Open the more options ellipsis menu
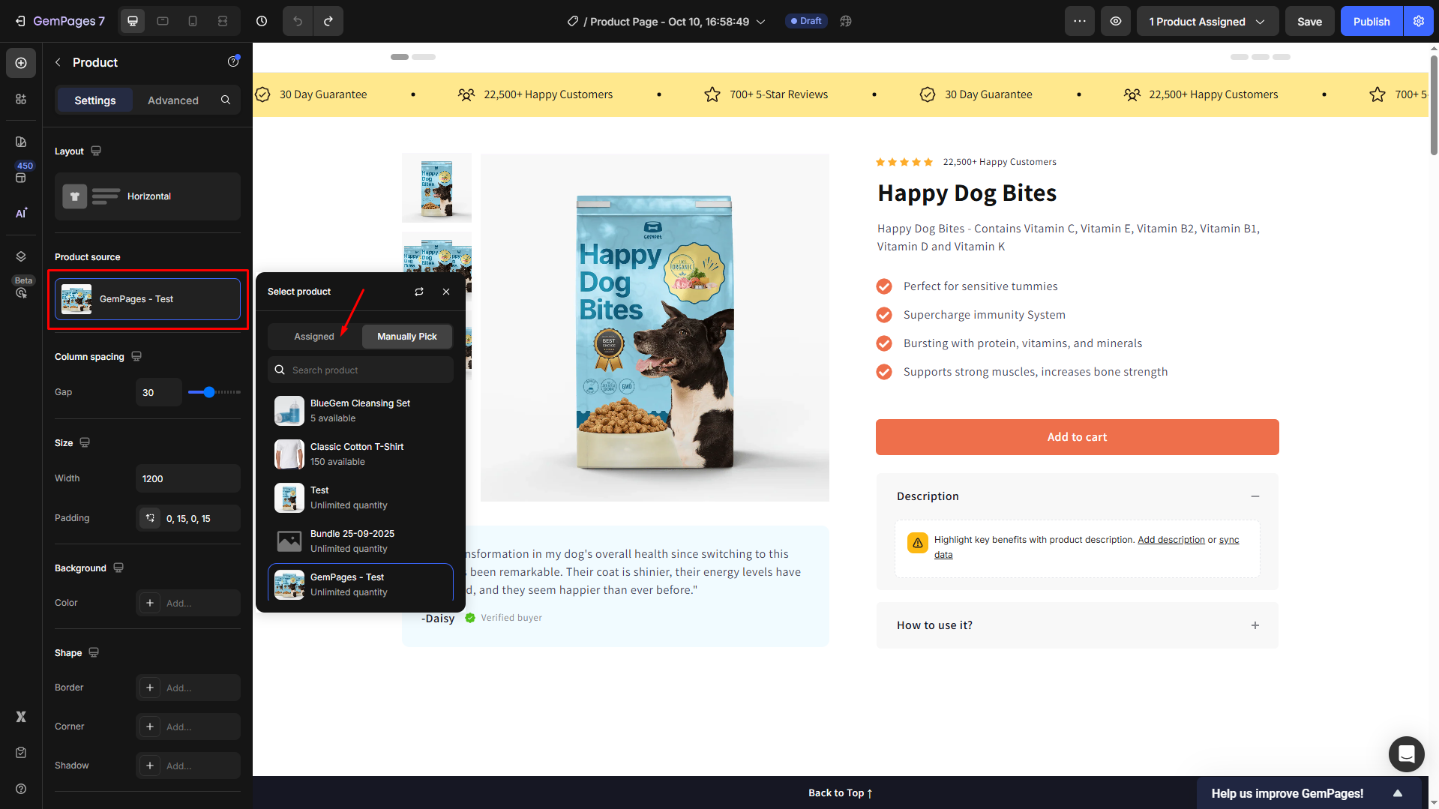Image resolution: width=1439 pixels, height=809 pixels. (1079, 21)
